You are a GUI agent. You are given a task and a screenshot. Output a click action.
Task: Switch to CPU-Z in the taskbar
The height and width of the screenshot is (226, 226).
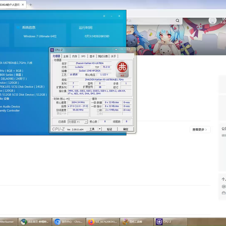168,222
